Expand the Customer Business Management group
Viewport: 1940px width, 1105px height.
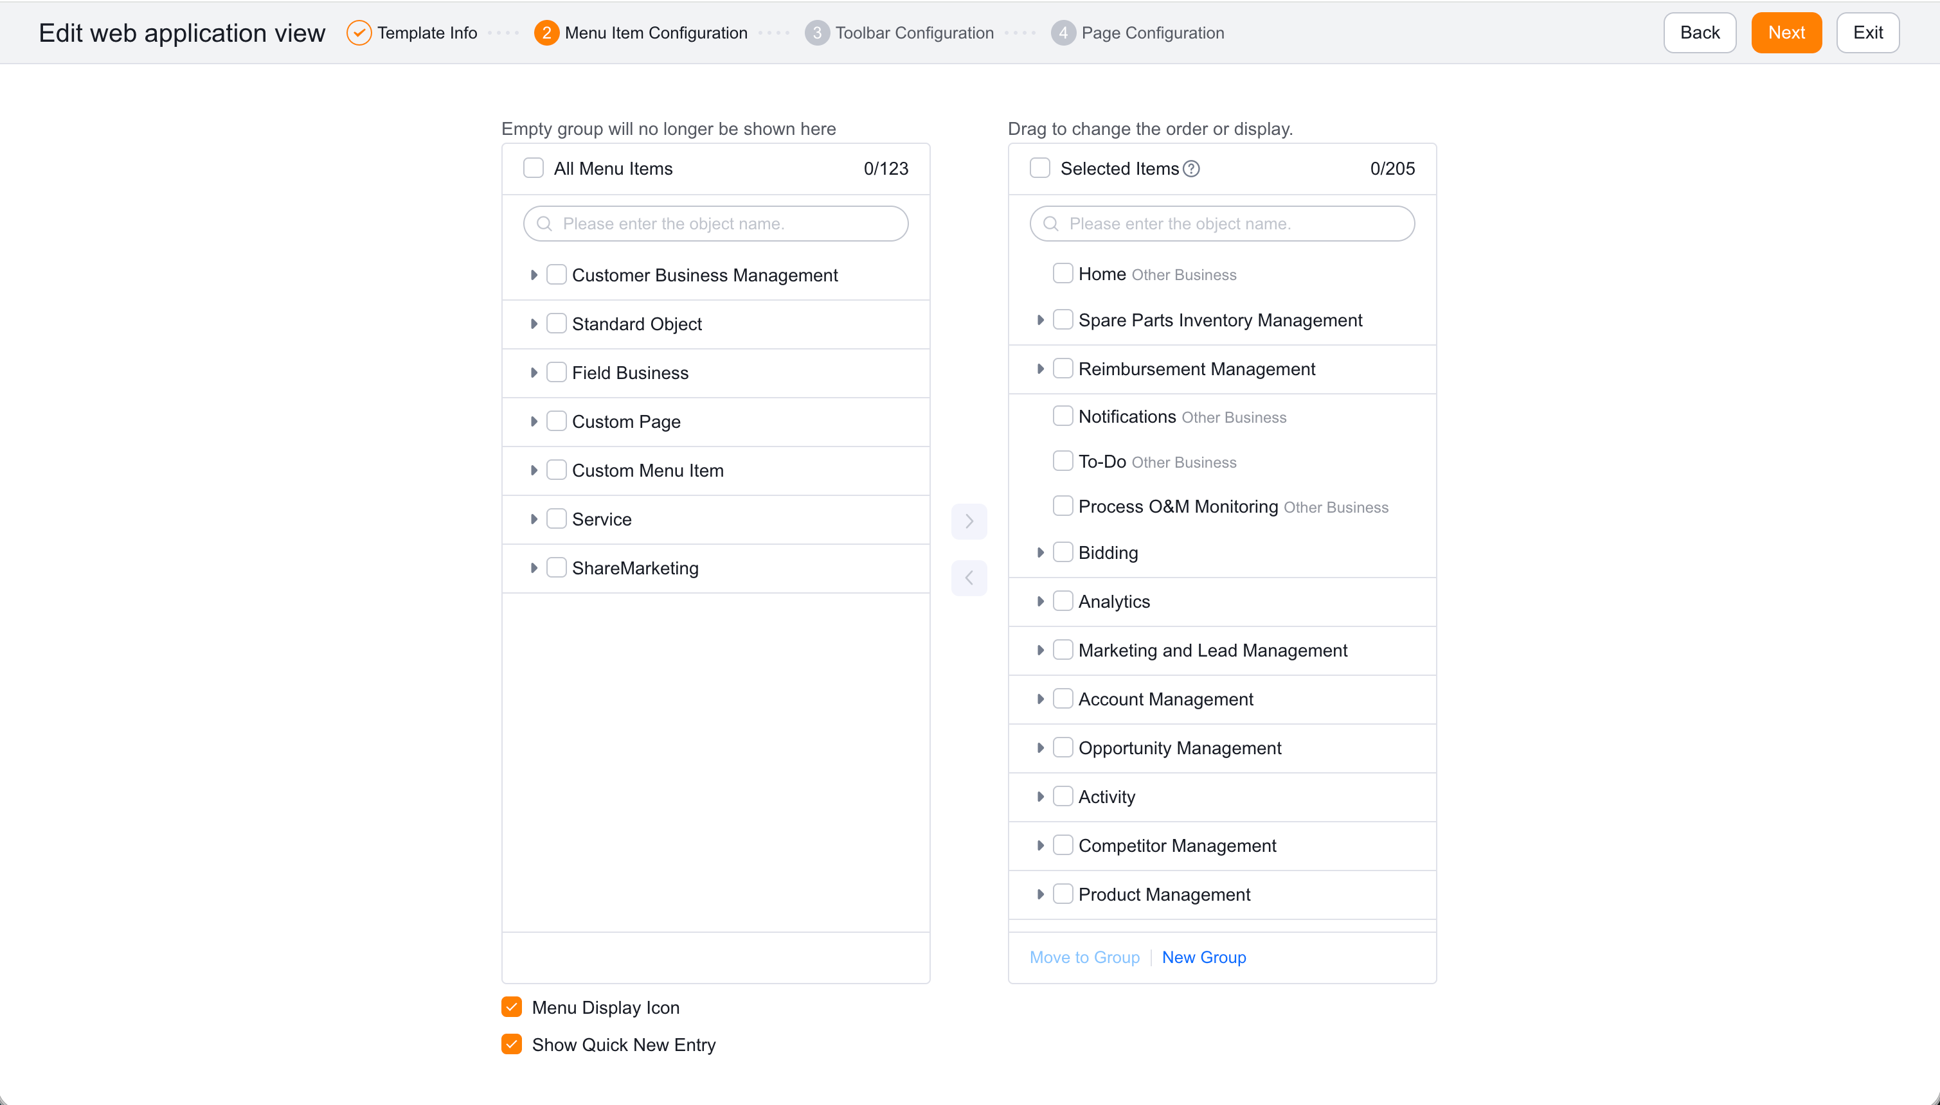pos(534,275)
